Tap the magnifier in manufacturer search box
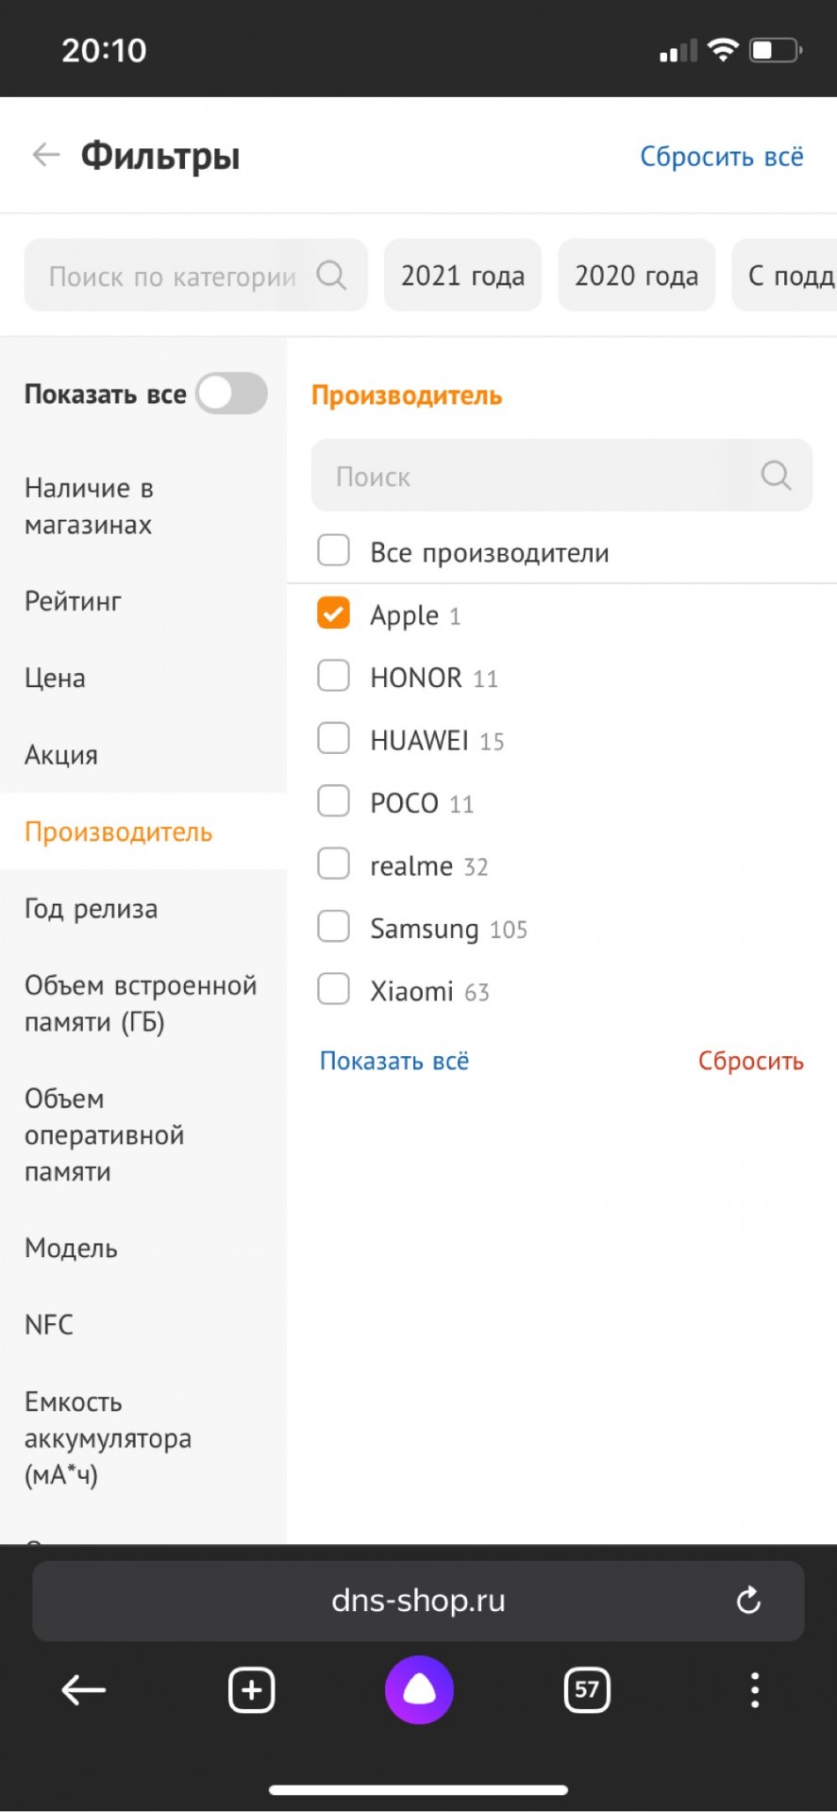The height and width of the screenshot is (1812, 837). [x=776, y=475]
